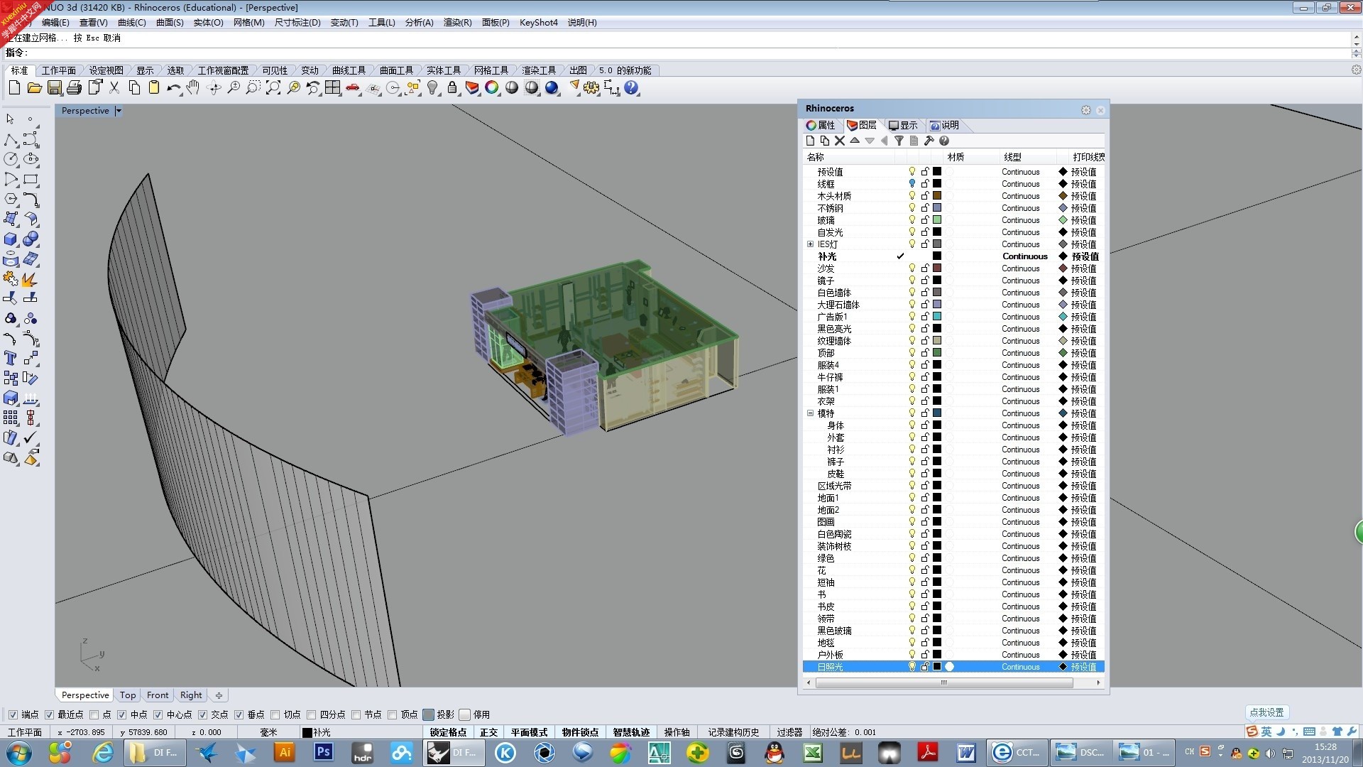Change color swatch of 玻璃 layer
Image resolution: width=1363 pixels, height=767 pixels.
point(937,219)
